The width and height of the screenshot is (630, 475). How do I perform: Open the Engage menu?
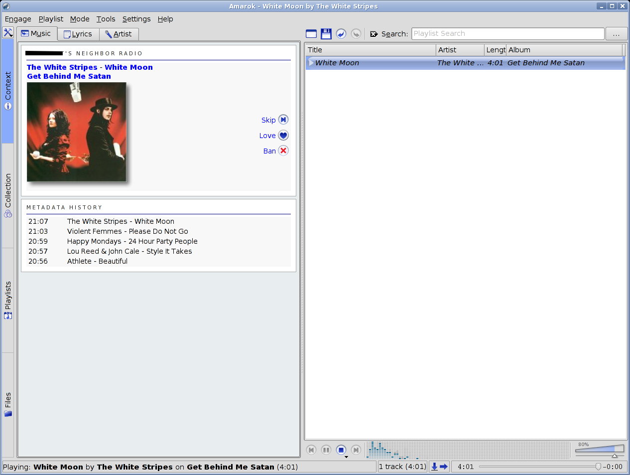(x=18, y=19)
